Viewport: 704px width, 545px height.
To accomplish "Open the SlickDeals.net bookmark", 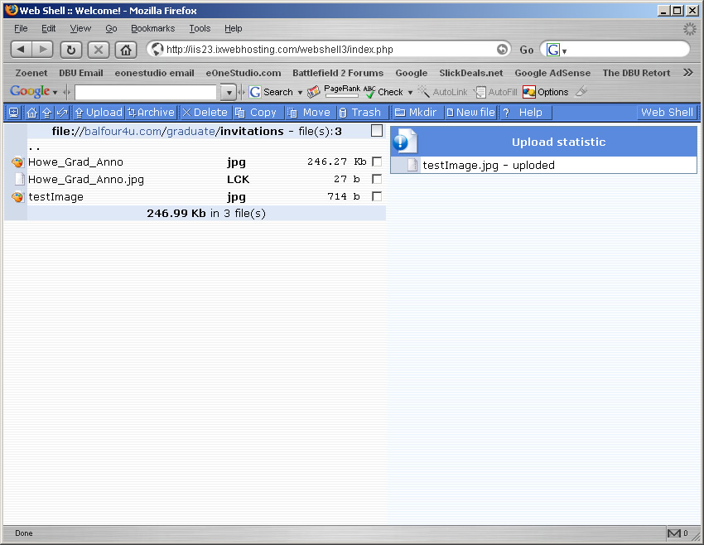I will (x=470, y=73).
